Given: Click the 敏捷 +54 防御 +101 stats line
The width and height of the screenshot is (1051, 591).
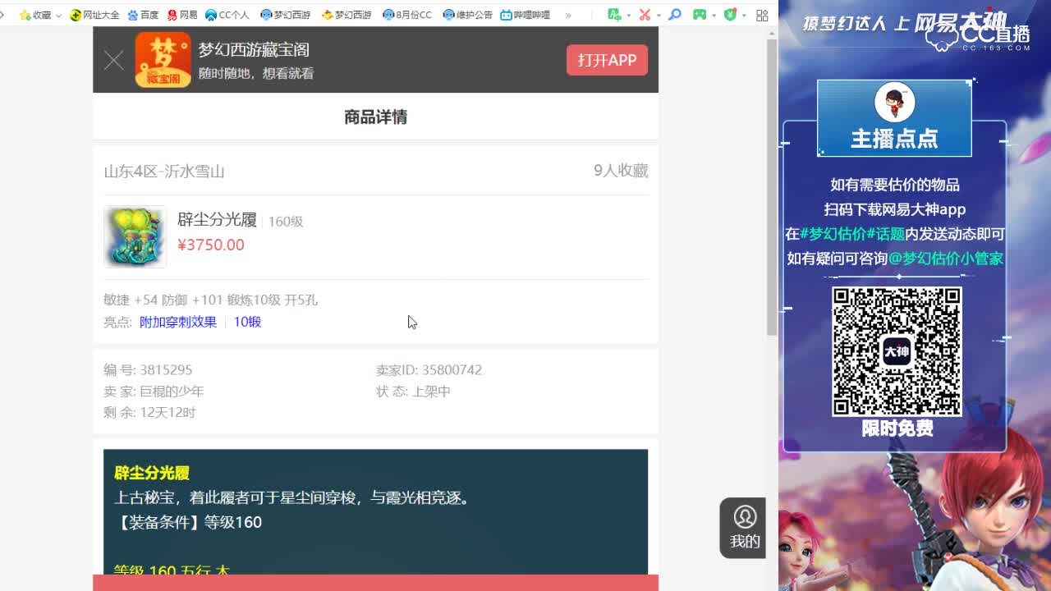Looking at the screenshot, I should [210, 300].
